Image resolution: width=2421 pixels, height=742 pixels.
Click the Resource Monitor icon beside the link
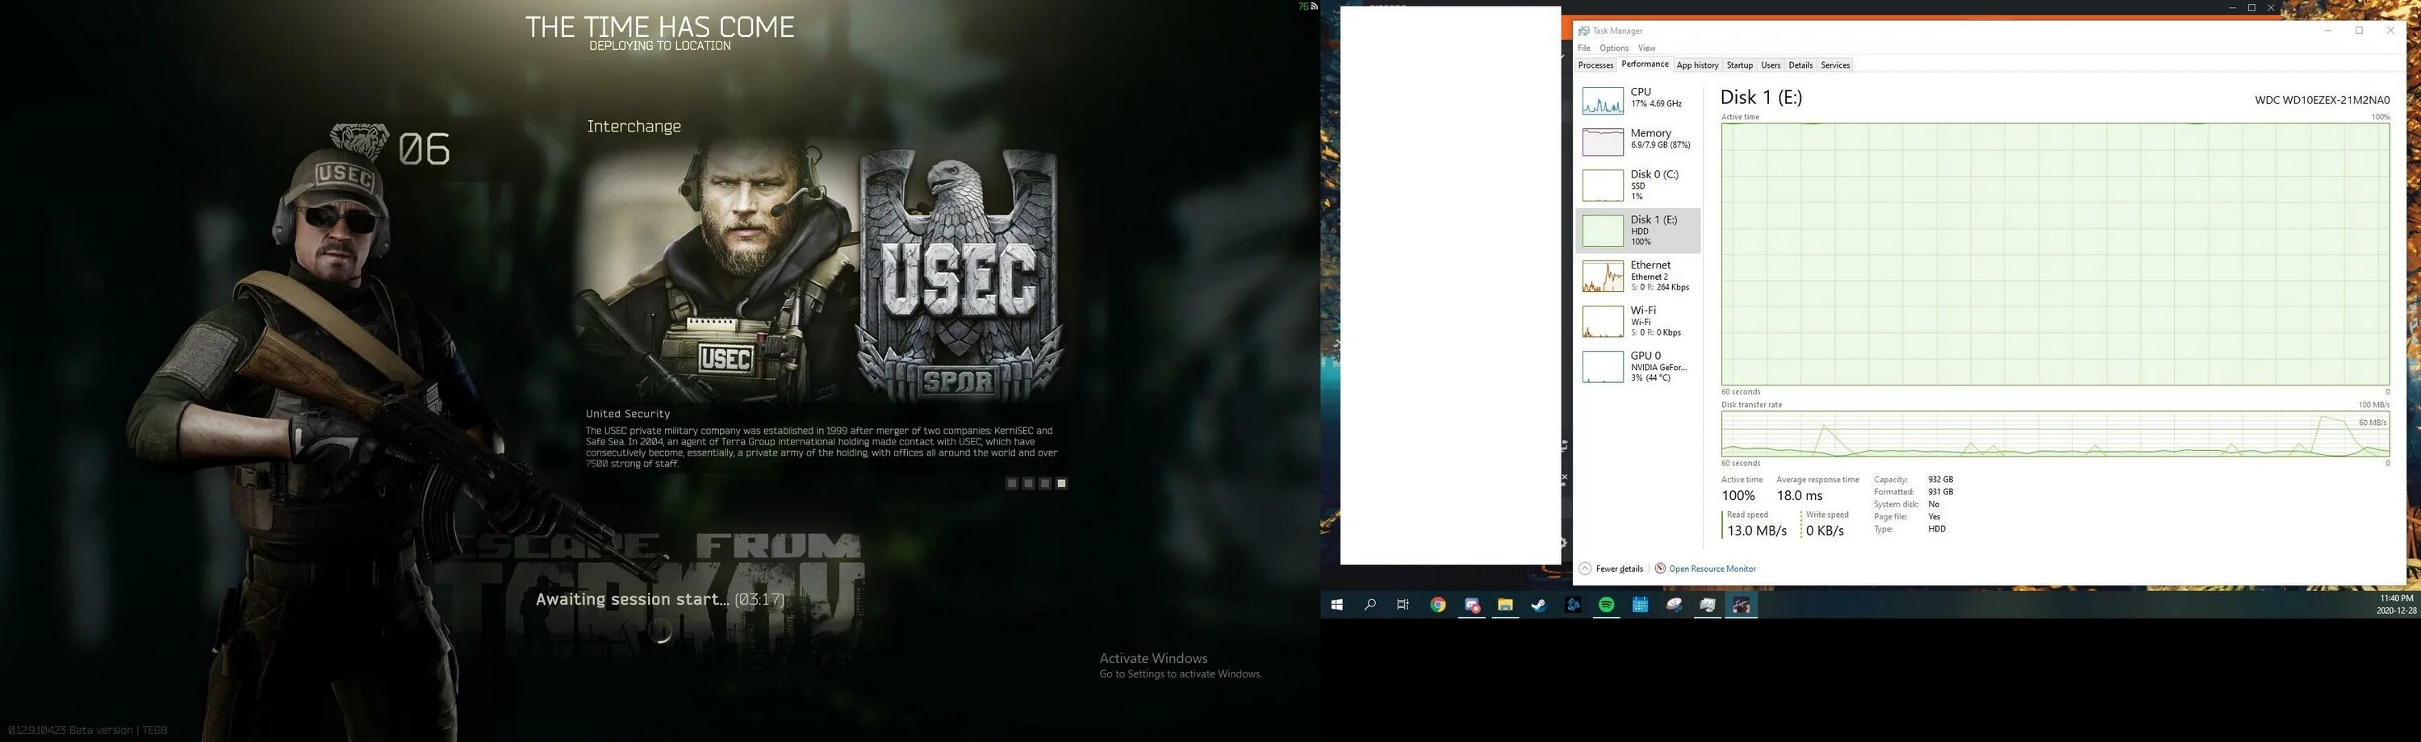click(x=1660, y=569)
